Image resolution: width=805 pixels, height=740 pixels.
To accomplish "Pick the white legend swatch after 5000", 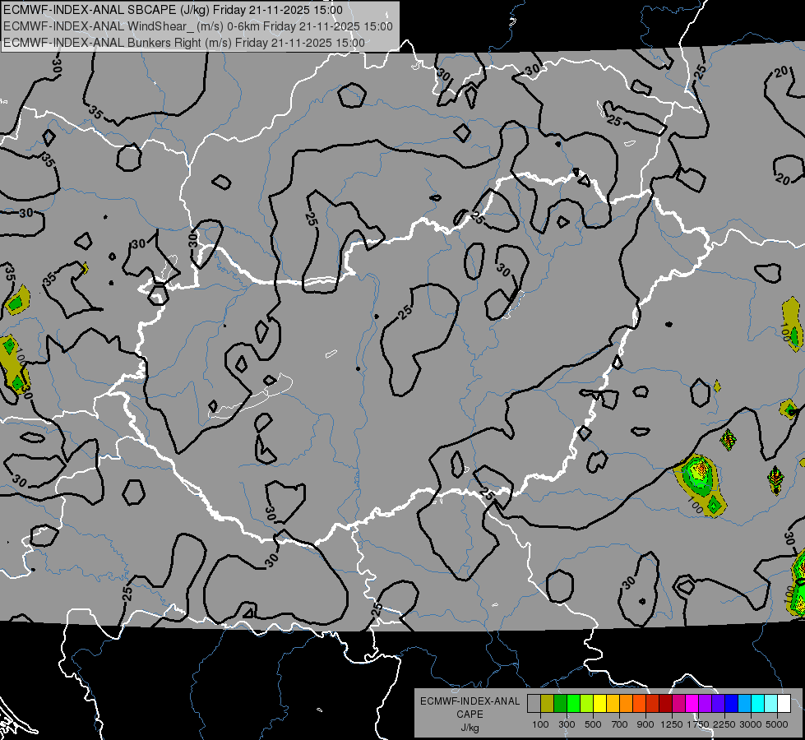I will click(x=784, y=704).
